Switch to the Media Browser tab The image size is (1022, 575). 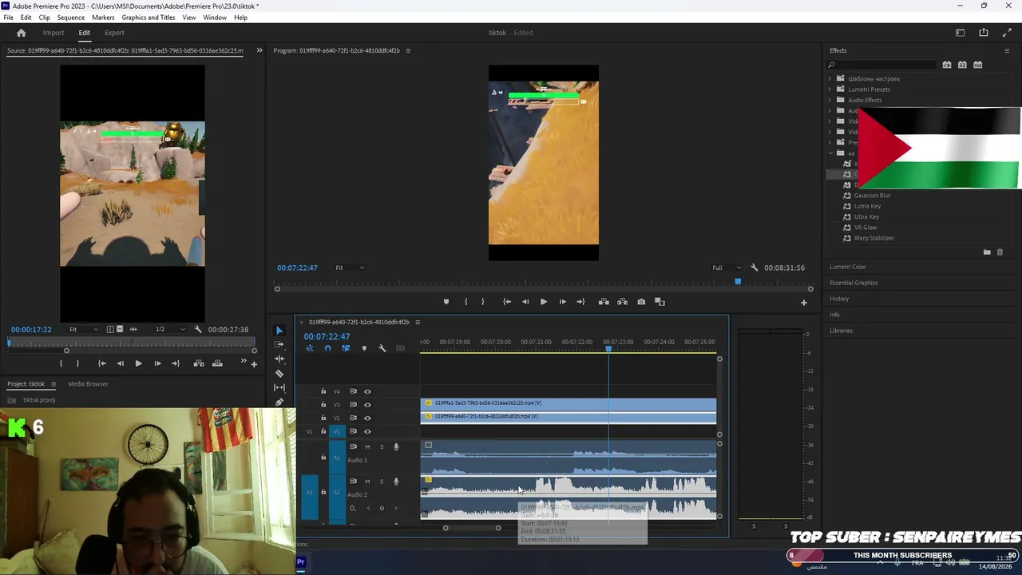(x=88, y=384)
